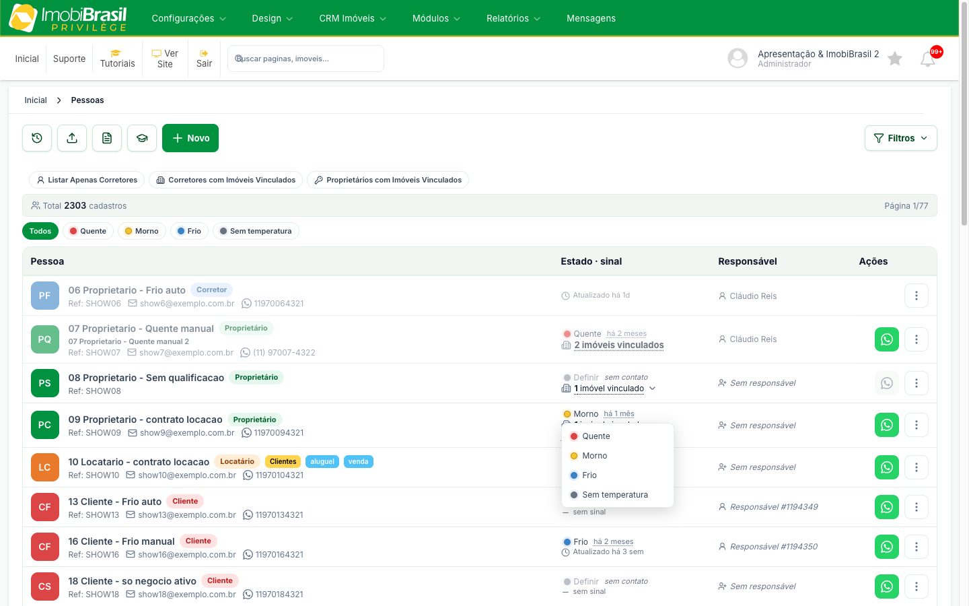969x606 pixels.
Task: Open the notifications bell
Action: pyautogui.click(x=928, y=59)
